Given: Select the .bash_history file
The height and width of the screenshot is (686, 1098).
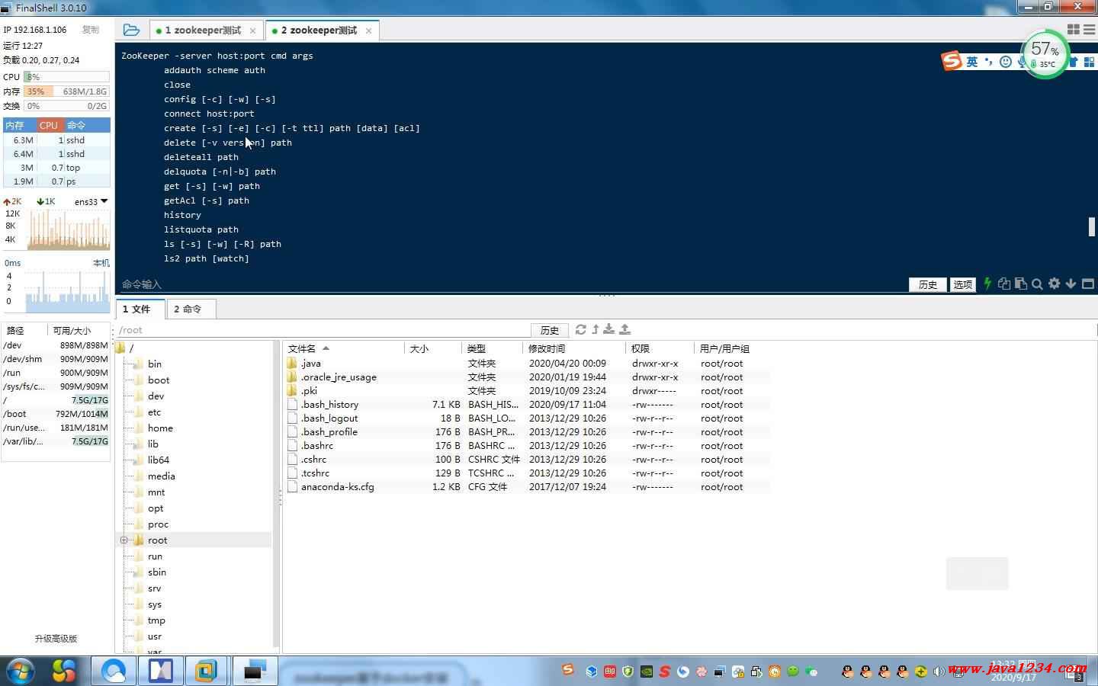Looking at the screenshot, I should 526,405.
